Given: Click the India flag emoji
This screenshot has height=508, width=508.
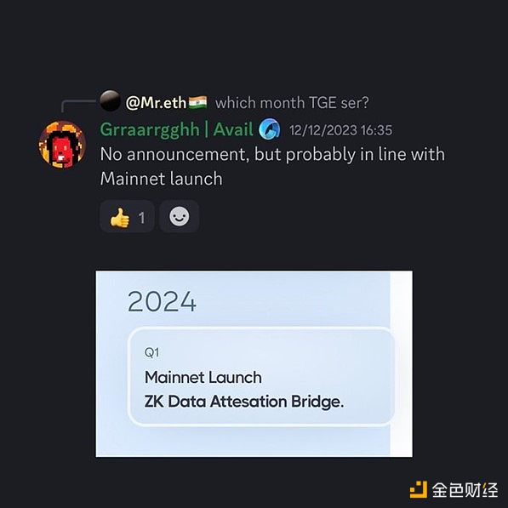Looking at the screenshot, I should [x=197, y=102].
